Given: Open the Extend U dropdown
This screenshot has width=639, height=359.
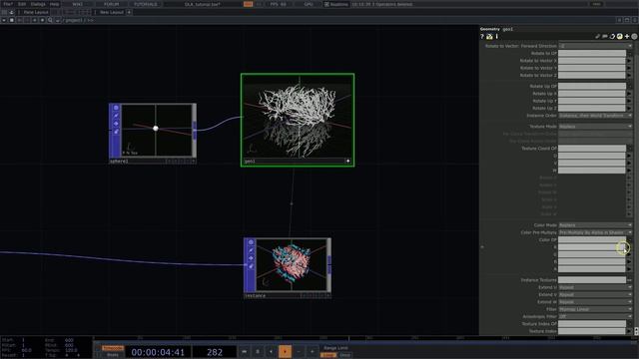Looking at the screenshot, I should (595, 287).
